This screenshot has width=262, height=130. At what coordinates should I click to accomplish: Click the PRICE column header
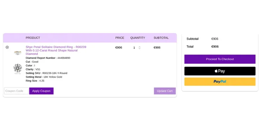[120, 38]
